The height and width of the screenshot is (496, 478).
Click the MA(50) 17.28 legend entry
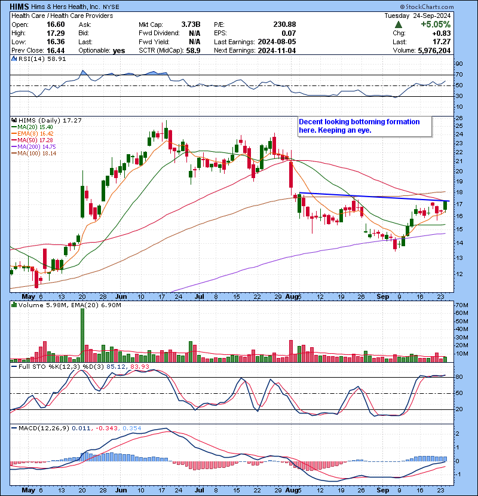(32, 140)
